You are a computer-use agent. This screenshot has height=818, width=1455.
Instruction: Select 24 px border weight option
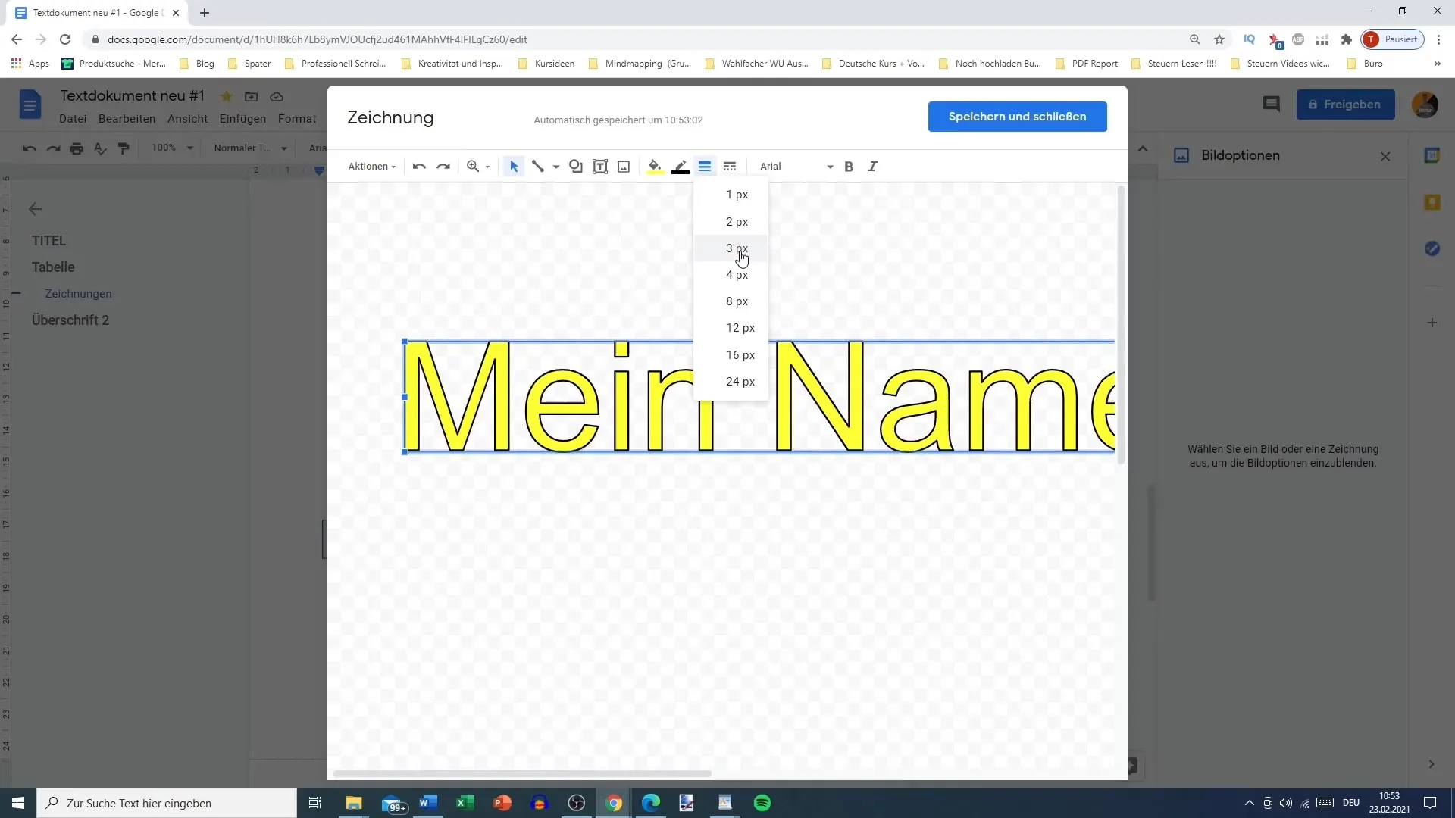(740, 380)
